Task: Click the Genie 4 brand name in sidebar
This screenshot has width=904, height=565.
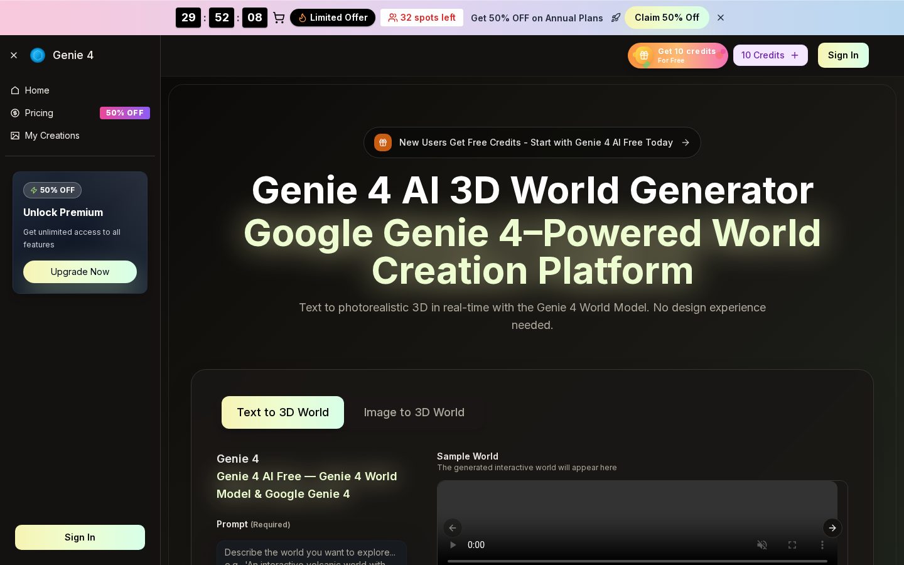Action: pos(73,55)
